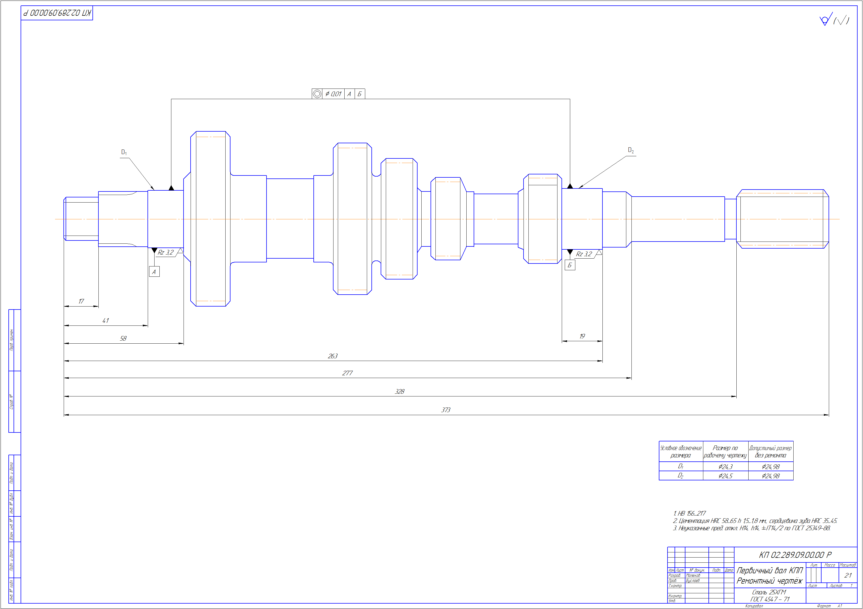Screen dimensions: 863x609
Task: Click the material field Сталь 25ХГМ
Action: (769, 592)
